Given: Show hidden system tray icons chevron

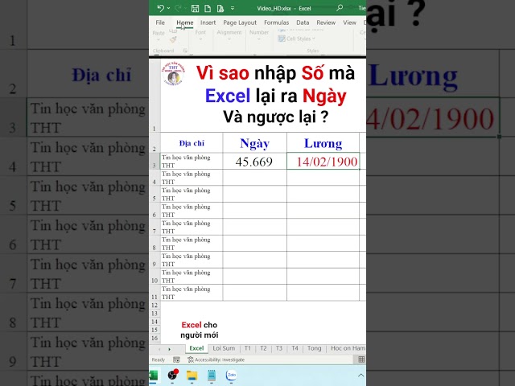Looking at the screenshot, I should pyautogui.click(x=360, y=376).
